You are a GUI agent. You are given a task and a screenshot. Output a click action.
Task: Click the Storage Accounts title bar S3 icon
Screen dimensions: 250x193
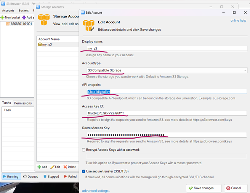[38, 7]
